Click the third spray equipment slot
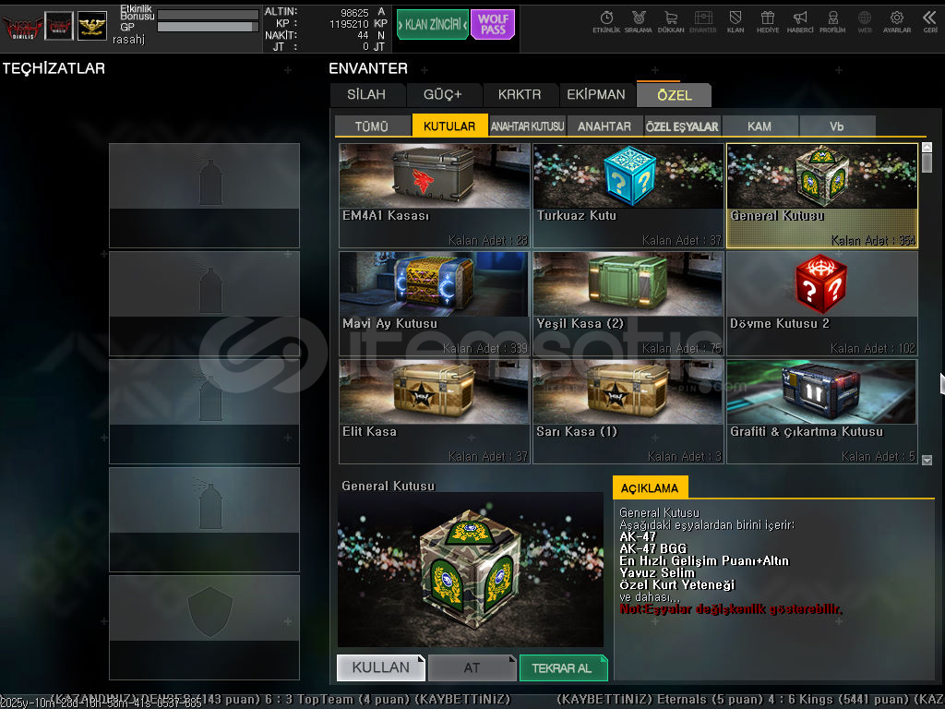The width and height of the screenshot is (945, 709). tap(204, 412)
